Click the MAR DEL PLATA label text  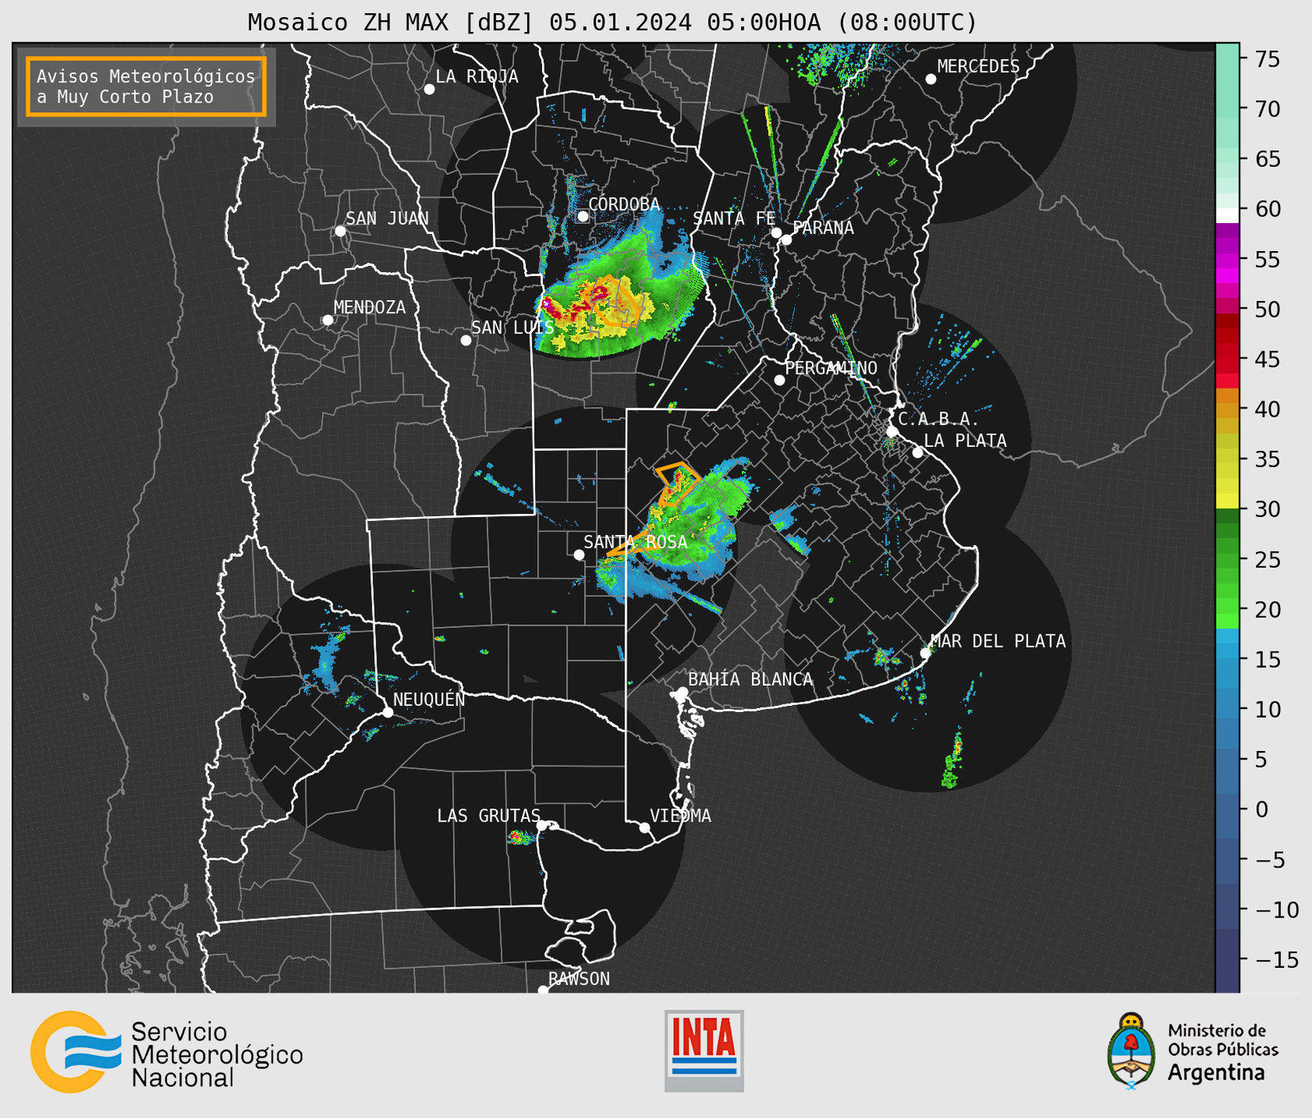click(999, 641)
